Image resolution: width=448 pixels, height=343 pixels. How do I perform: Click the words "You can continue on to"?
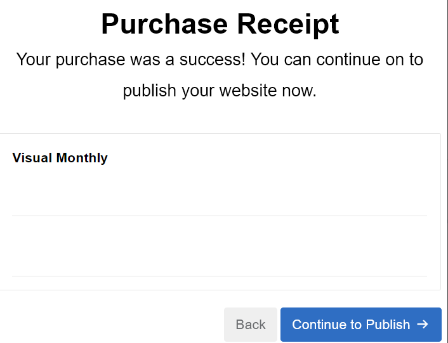pos(336,60)
